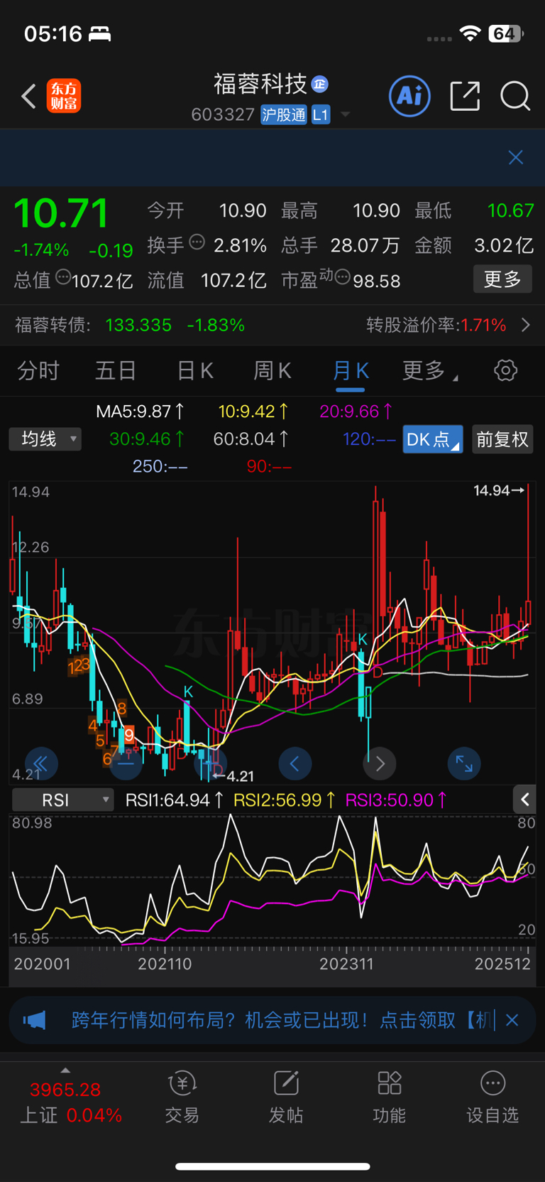Select the 月K tab
This screenshot has height=1182, width=545.
click(x=351, y=371)
